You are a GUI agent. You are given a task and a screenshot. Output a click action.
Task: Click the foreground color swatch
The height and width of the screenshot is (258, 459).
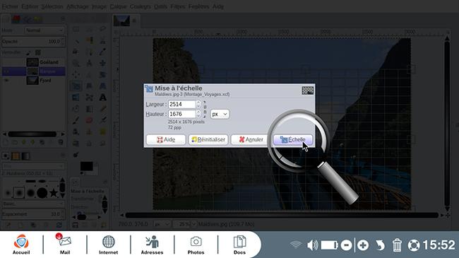pos(86,166)
